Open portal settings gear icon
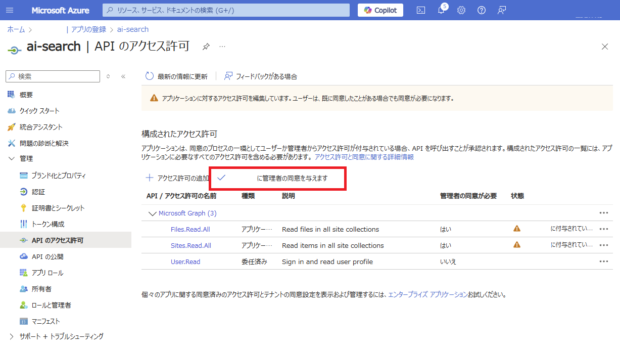The height and width of the screenshot is (347, 620). pyautogui.click(x=461, y=10)
